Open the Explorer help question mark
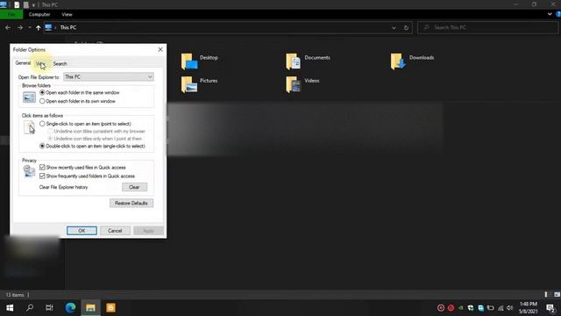561x316 pixels. click(x=557, y=14)
